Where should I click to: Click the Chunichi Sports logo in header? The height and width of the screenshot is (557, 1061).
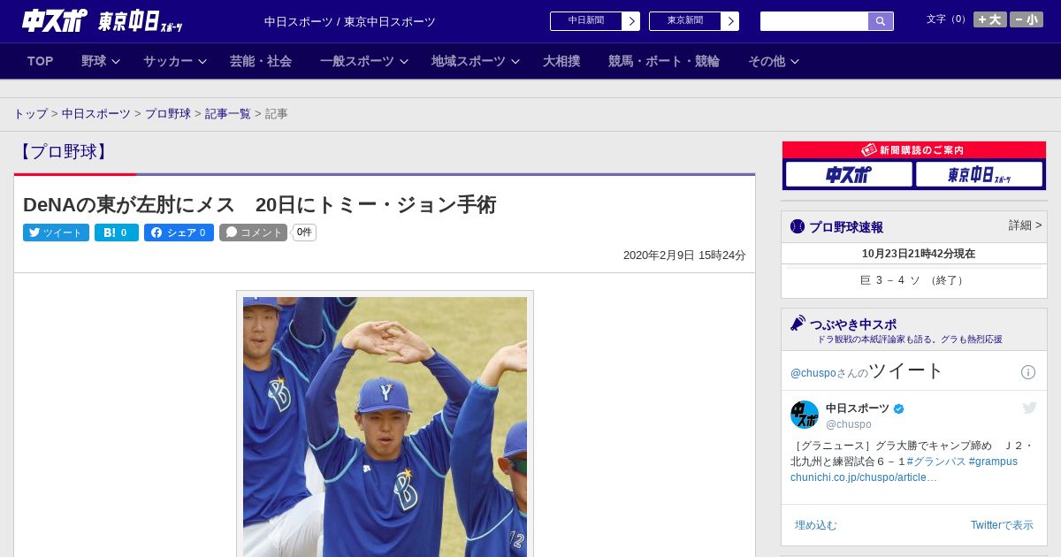[x=54, y=20]
